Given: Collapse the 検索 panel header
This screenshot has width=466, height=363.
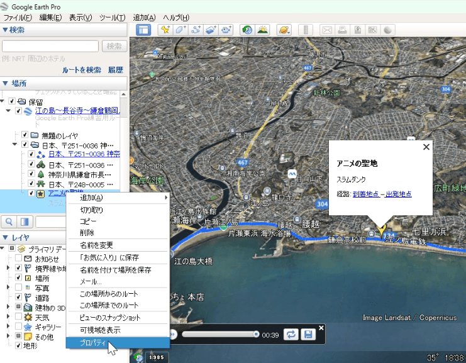Looking at the screenshot, I should [13, 30].
